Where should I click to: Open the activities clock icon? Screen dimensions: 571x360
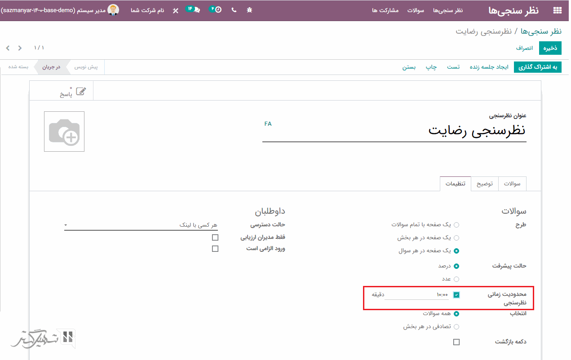tap(217, 9)
